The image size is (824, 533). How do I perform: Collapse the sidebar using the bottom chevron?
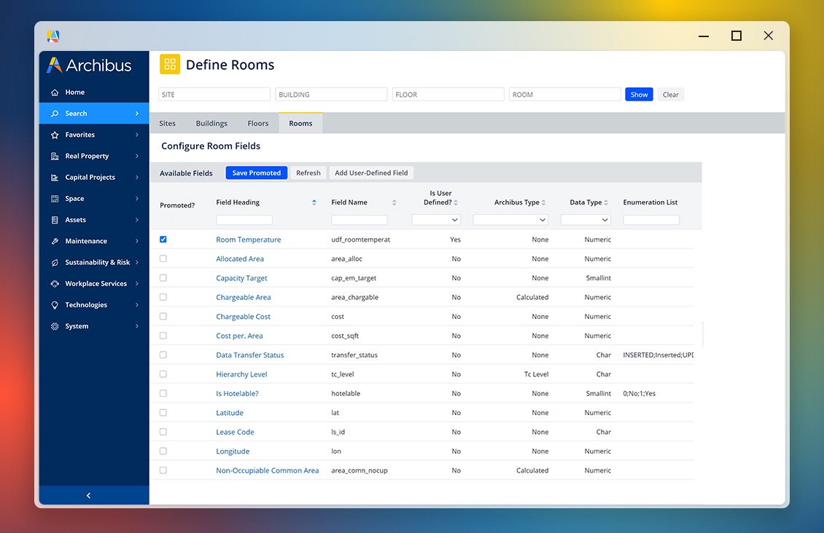click(88, 496)
